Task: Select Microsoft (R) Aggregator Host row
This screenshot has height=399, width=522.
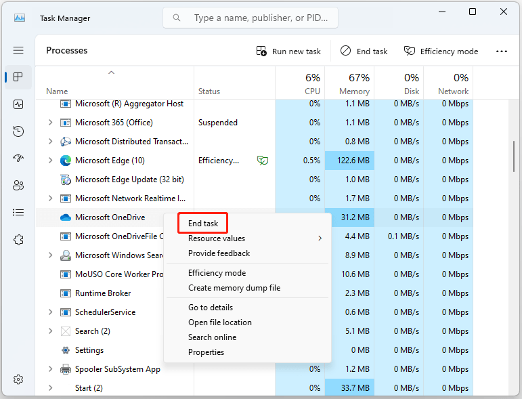Action: 255,104
